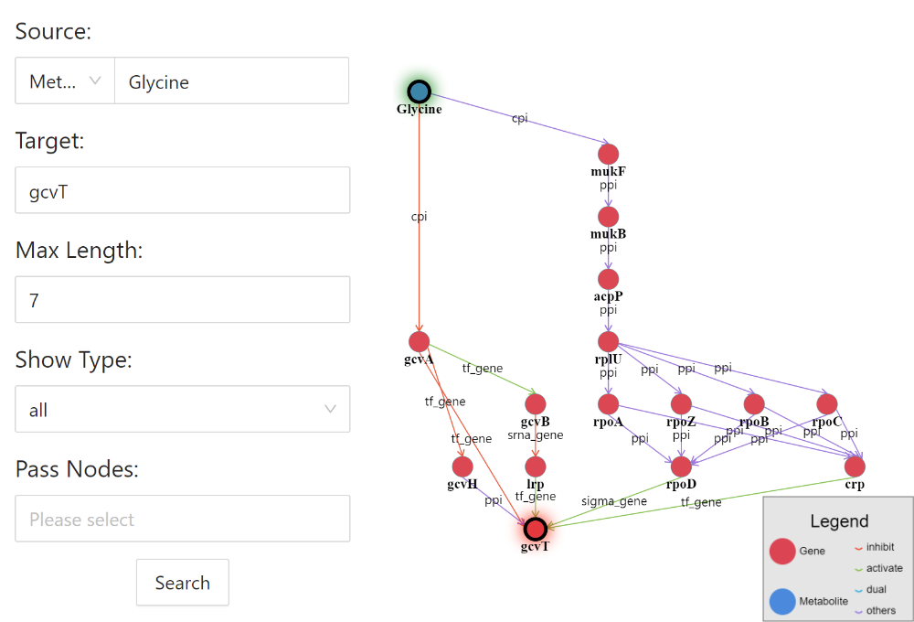Click the lrp gene node
914x622 pixels.
[x=536, y=466]
